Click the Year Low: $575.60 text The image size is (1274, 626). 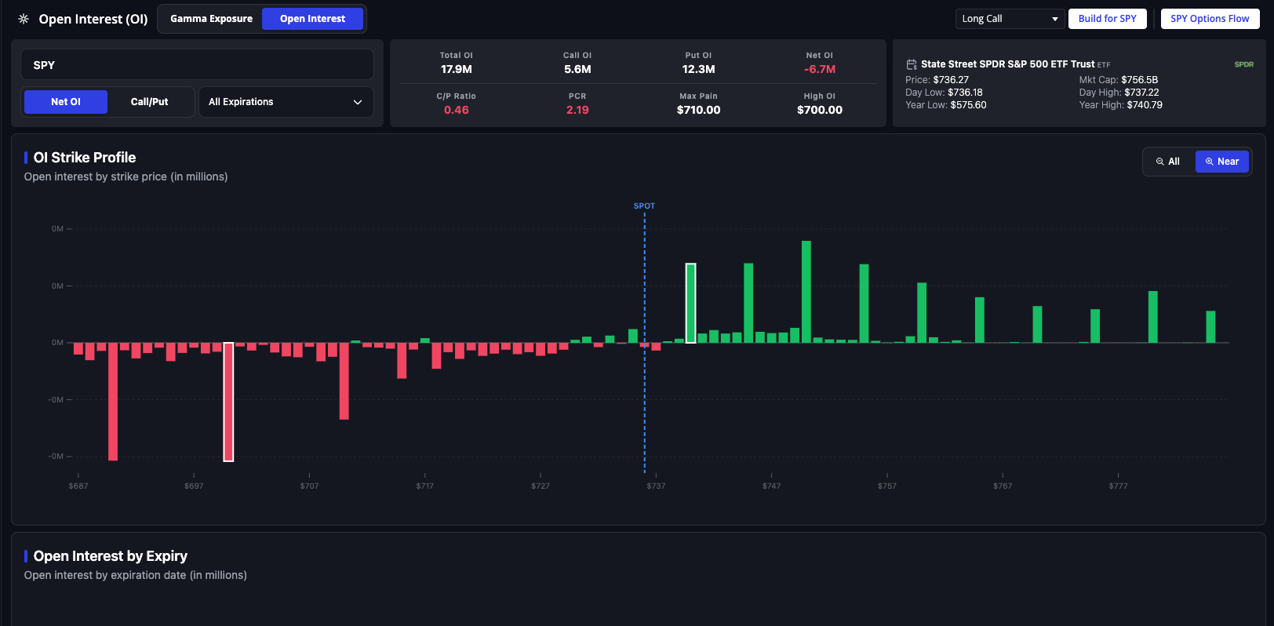click(946, 105)
